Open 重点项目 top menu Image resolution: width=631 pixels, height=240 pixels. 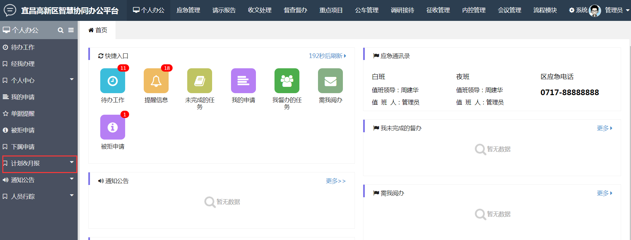331,10
